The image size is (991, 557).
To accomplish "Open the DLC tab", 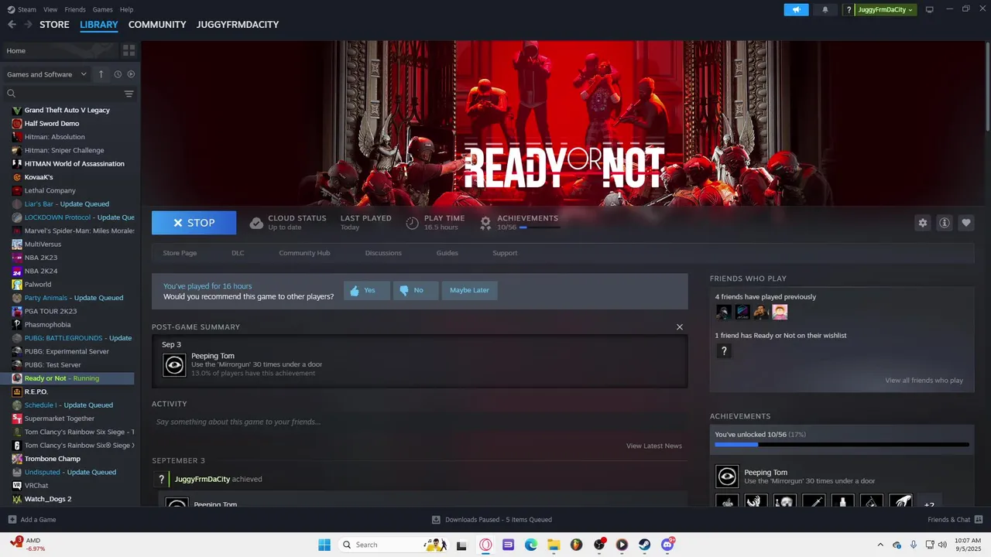I will 238,253.
